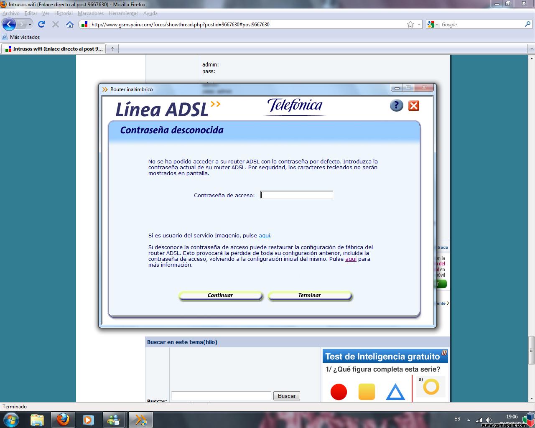Open the Google search engine dropdown
This screenshot has width=535, height=428.
click(433, 24)
